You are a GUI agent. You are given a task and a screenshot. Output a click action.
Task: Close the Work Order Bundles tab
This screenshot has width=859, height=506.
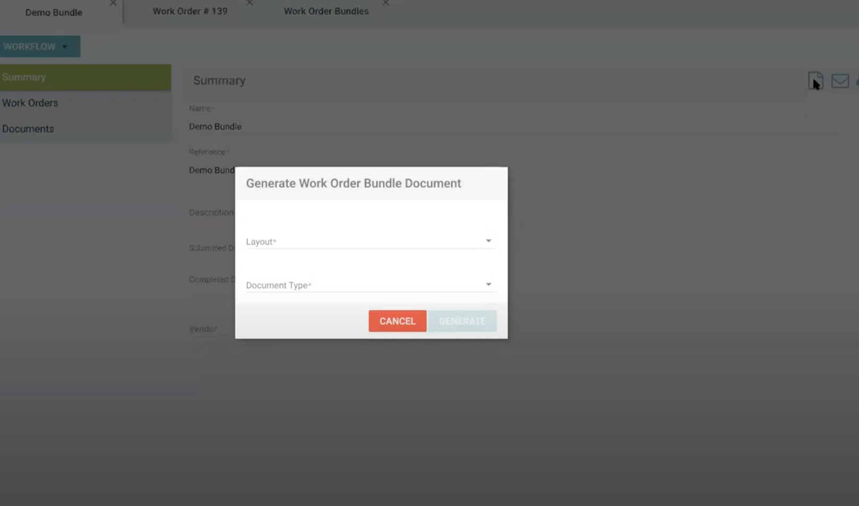coord(386,3)
